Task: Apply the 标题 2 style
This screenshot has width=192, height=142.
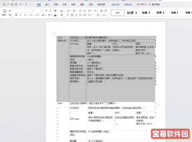Action: [x=146, y=12]
